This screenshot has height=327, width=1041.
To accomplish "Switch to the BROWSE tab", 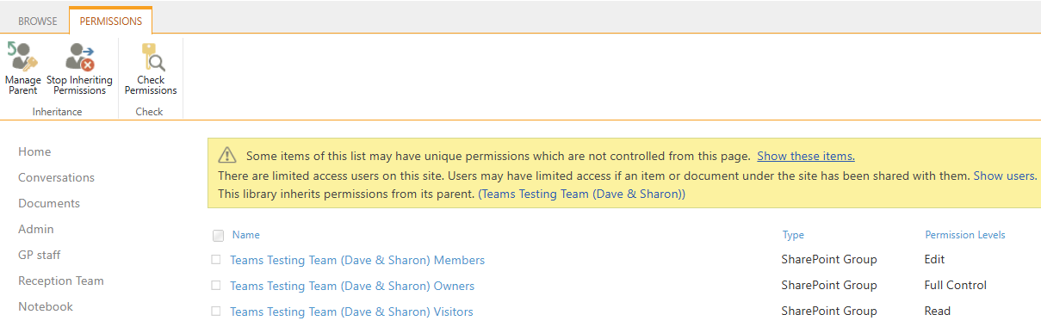I will coord(38,21).
